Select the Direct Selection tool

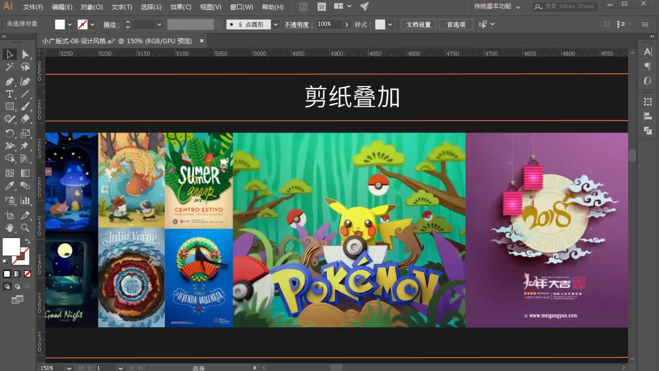25,54
